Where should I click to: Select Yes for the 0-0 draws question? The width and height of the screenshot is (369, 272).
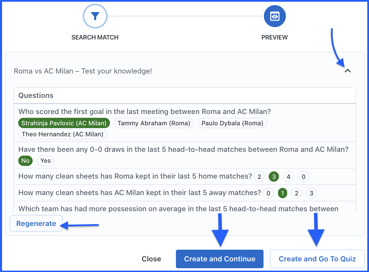coord(45,161)
